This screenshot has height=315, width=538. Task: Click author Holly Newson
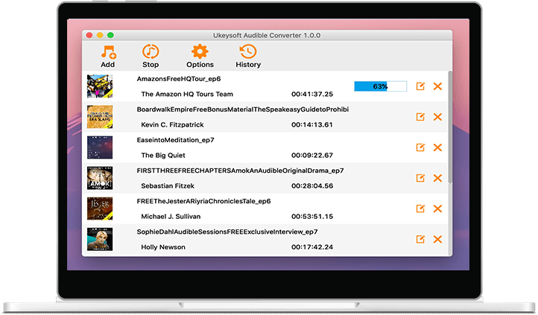tap(163, 246)
